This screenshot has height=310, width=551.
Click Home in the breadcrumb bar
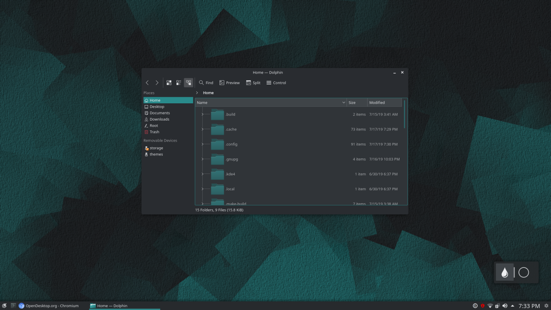[208, 93]
